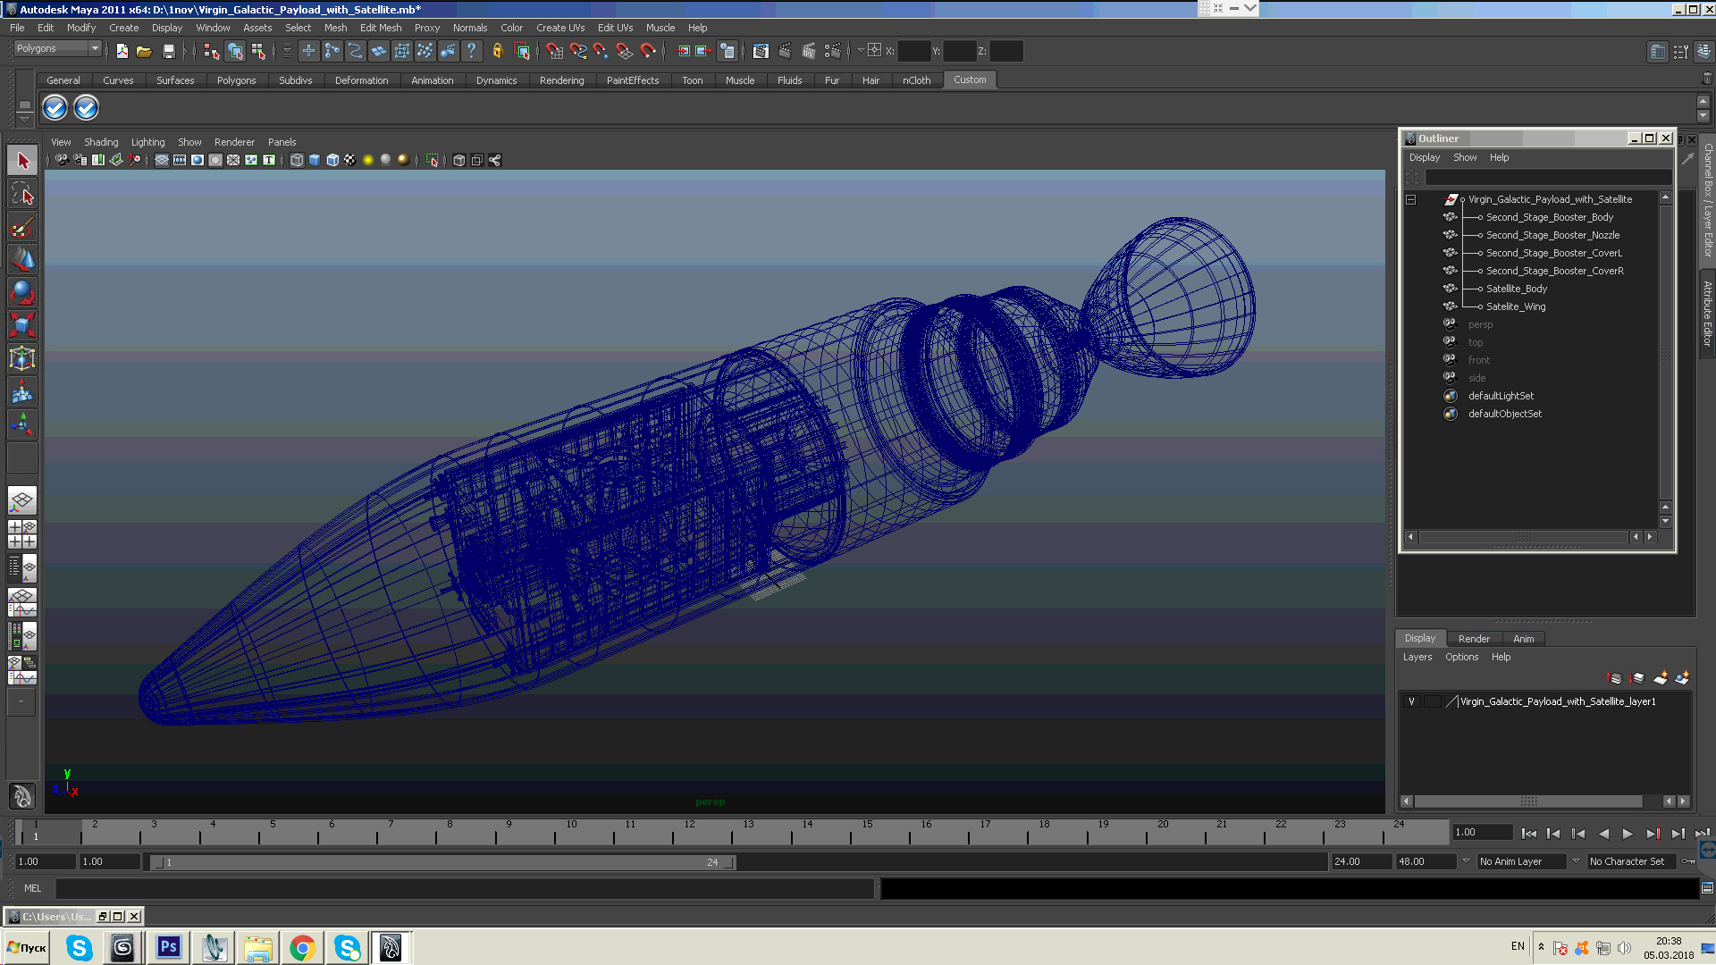Activate the Lasso selection tool
This screenshot has height=965, width=1716.
tap(22, 194)
